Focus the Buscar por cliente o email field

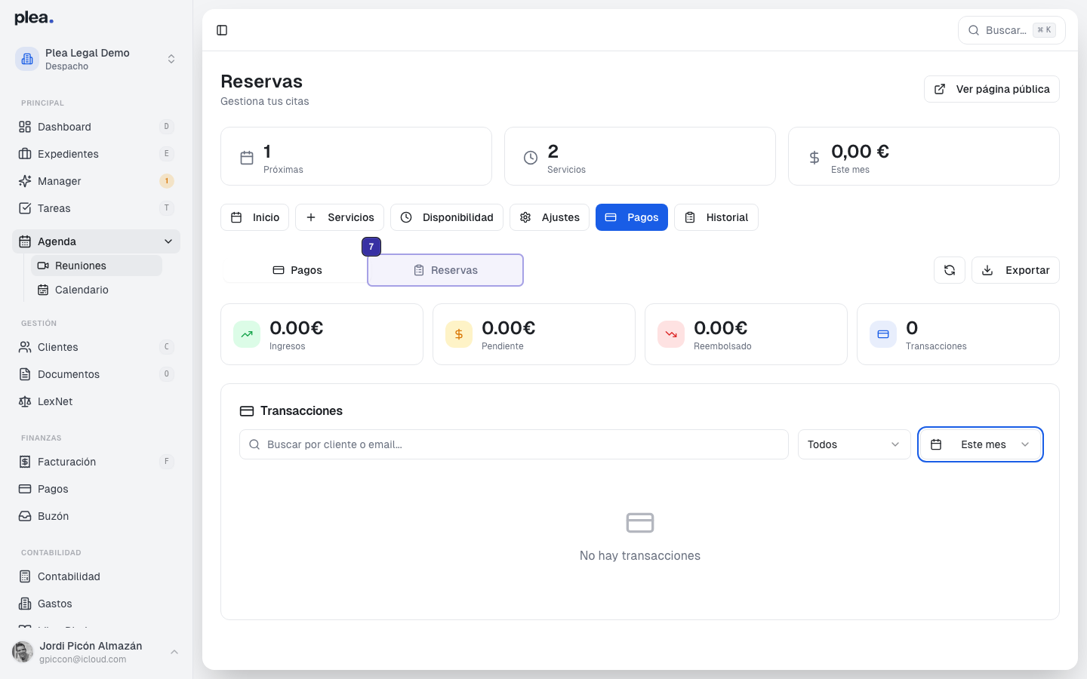click(x=514, y=444)
